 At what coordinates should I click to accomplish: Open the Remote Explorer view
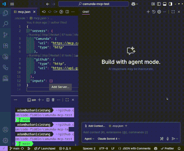pos(5,67)
